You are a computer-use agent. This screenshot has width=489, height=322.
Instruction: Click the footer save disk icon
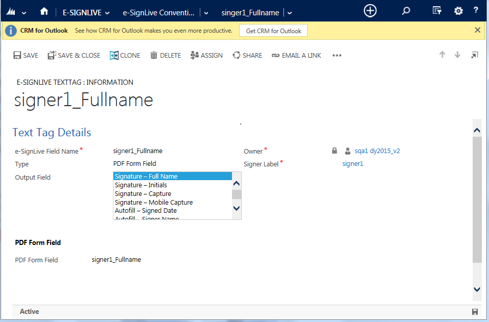point(475,312)
